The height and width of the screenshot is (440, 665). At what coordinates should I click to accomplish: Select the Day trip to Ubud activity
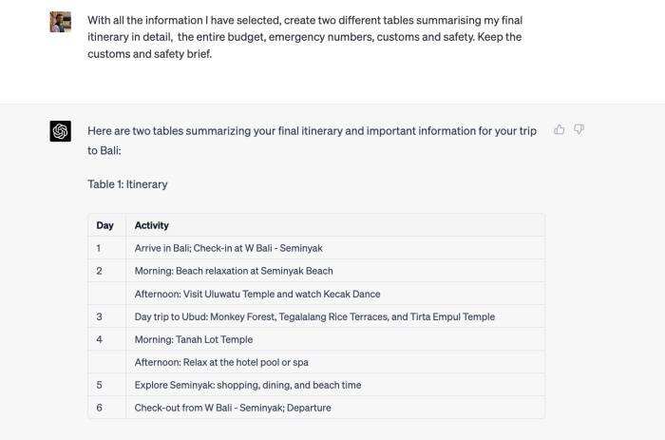pyautogui.click(x=314, y=316)
